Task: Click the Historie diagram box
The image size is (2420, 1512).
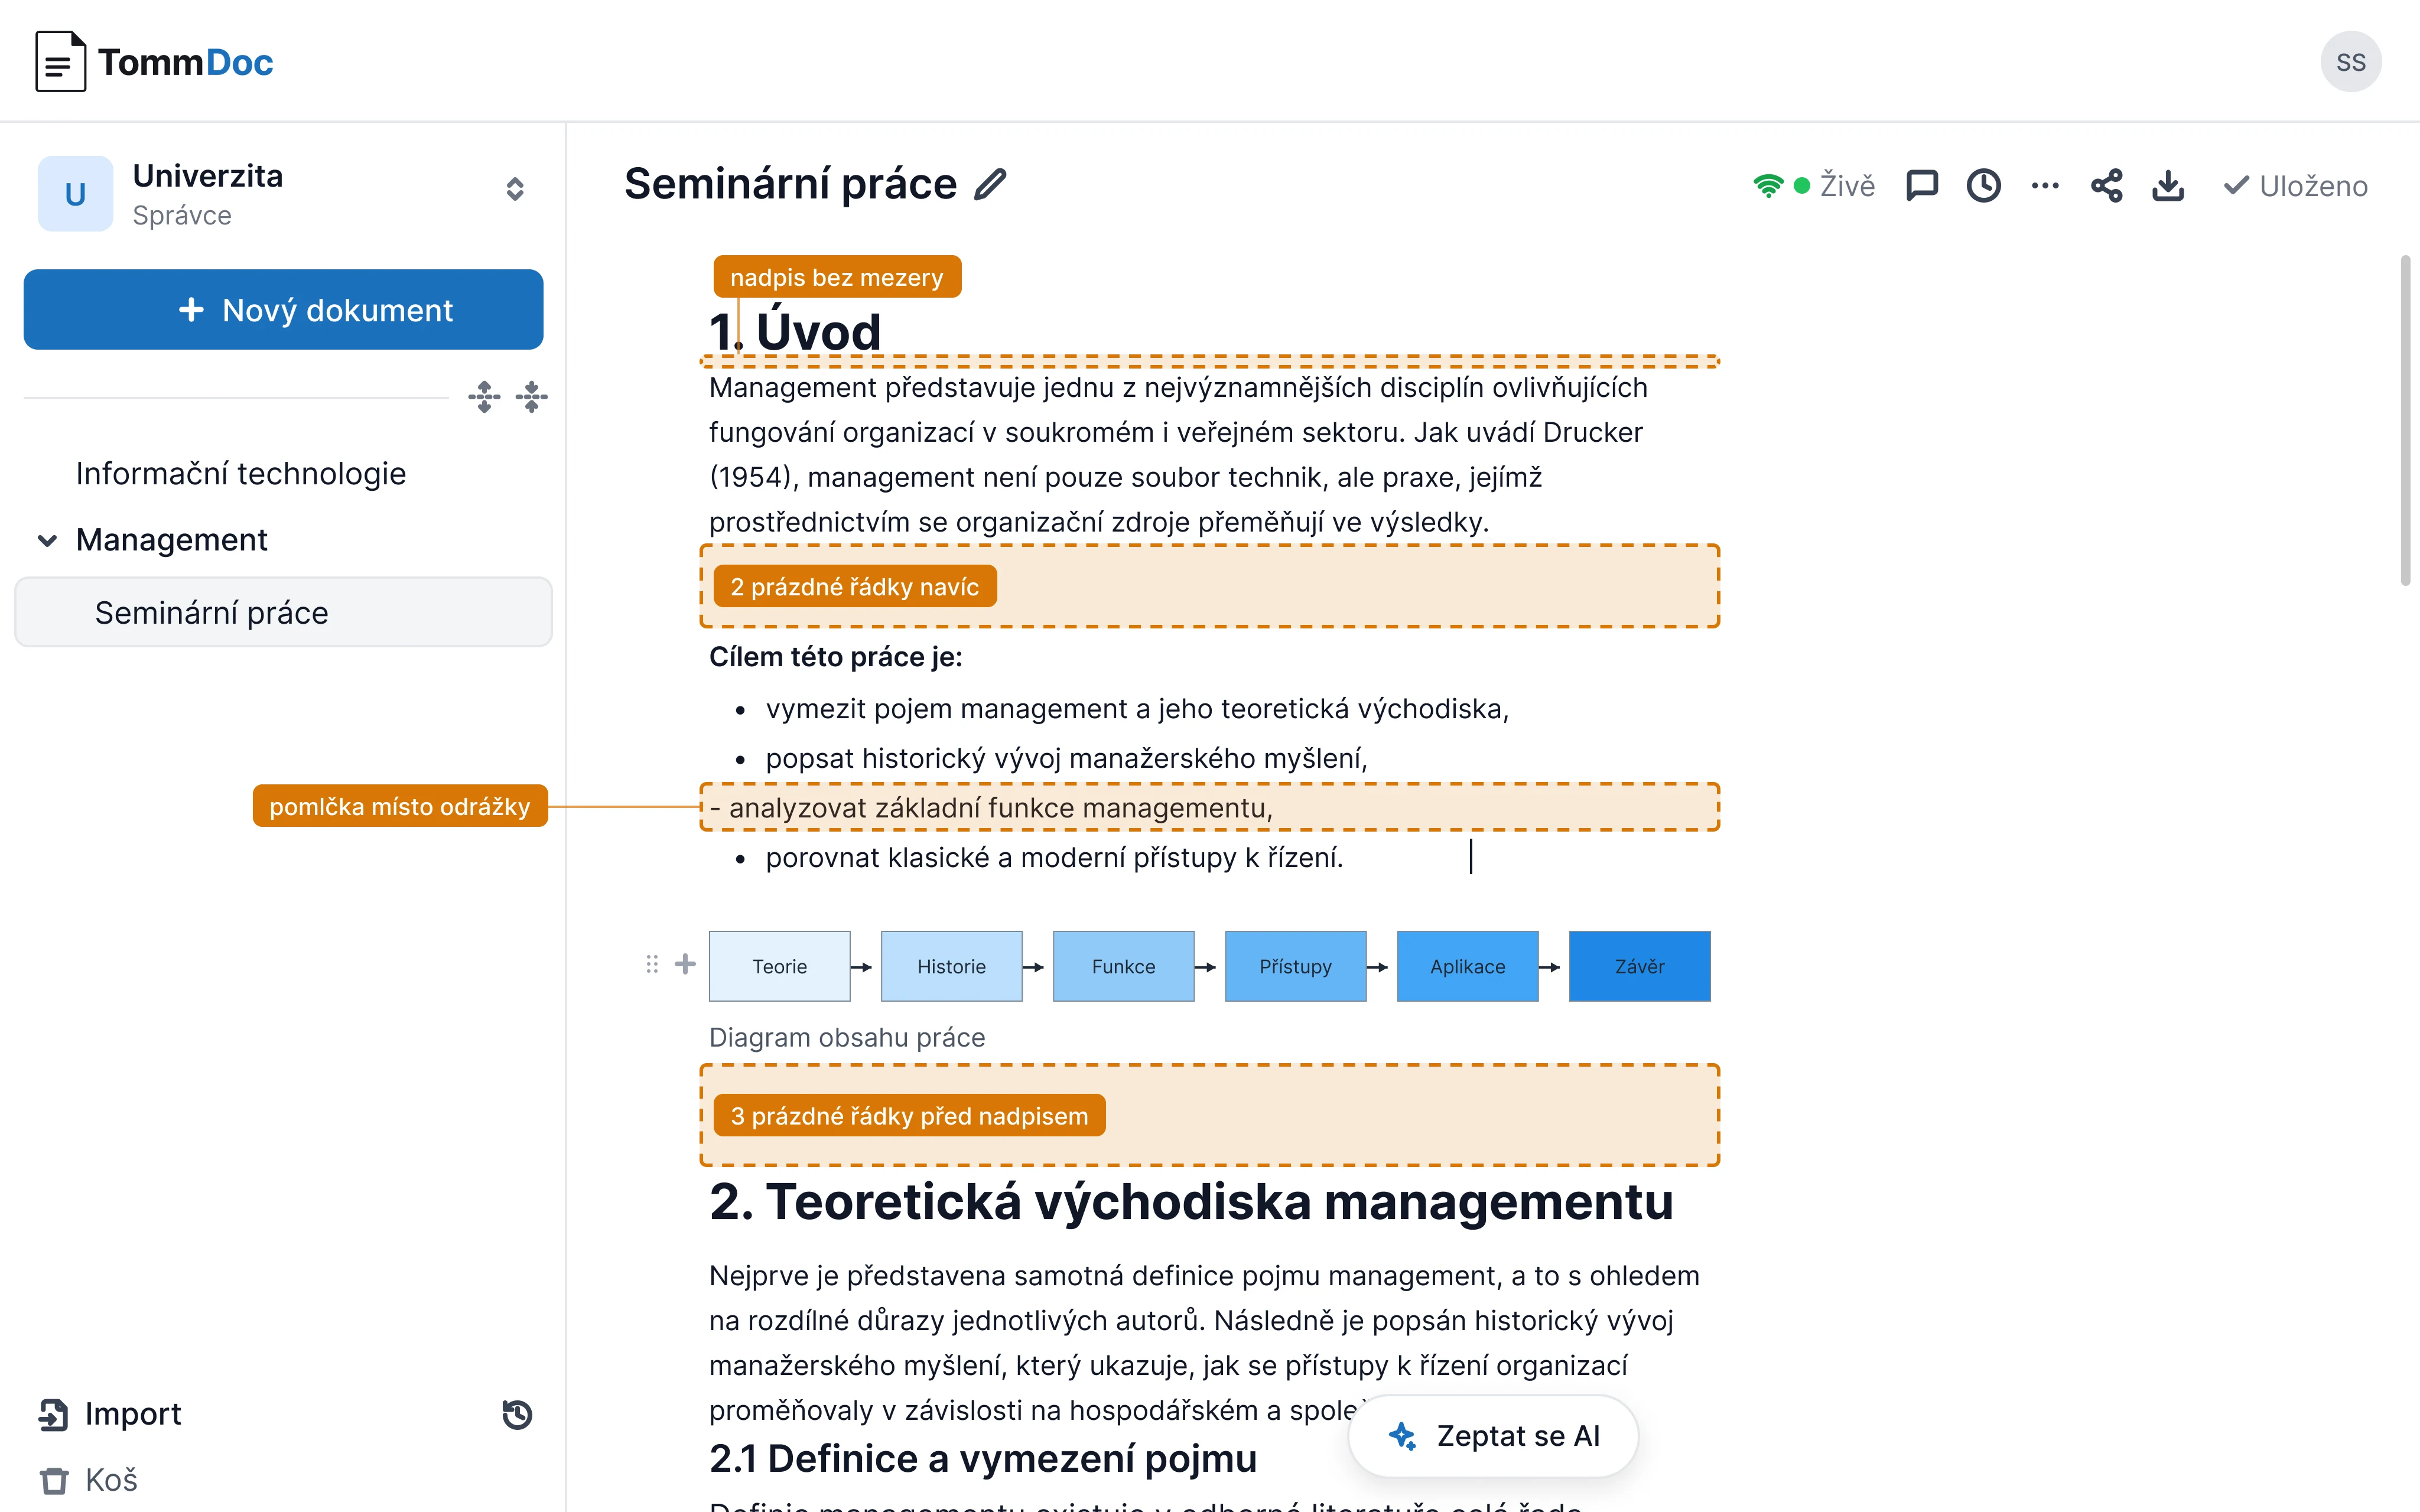Action: (951, 966)
